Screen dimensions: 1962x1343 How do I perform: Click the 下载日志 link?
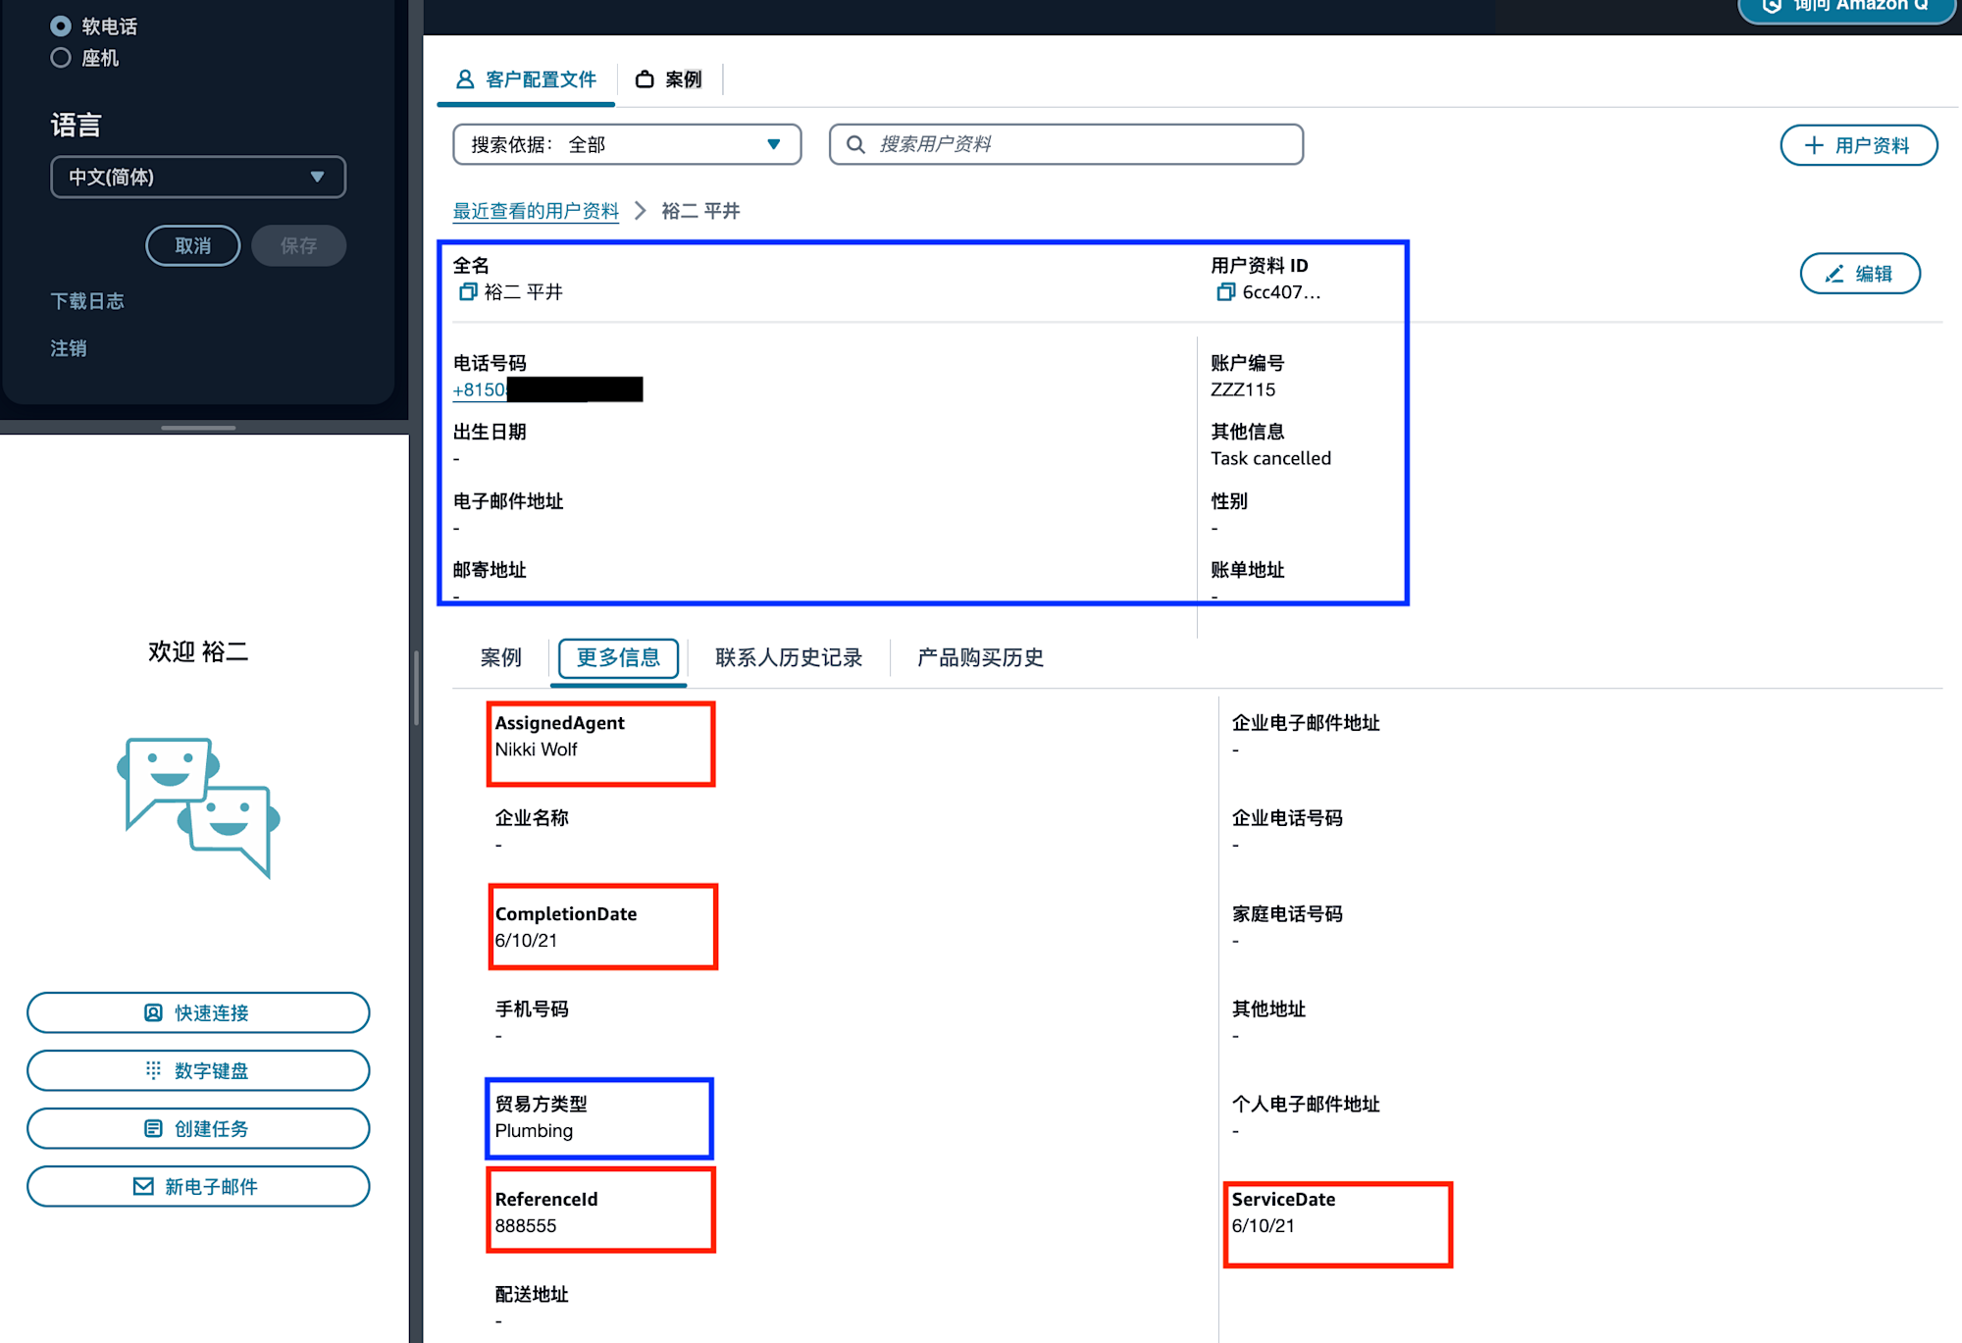click(x=87, y=301)
